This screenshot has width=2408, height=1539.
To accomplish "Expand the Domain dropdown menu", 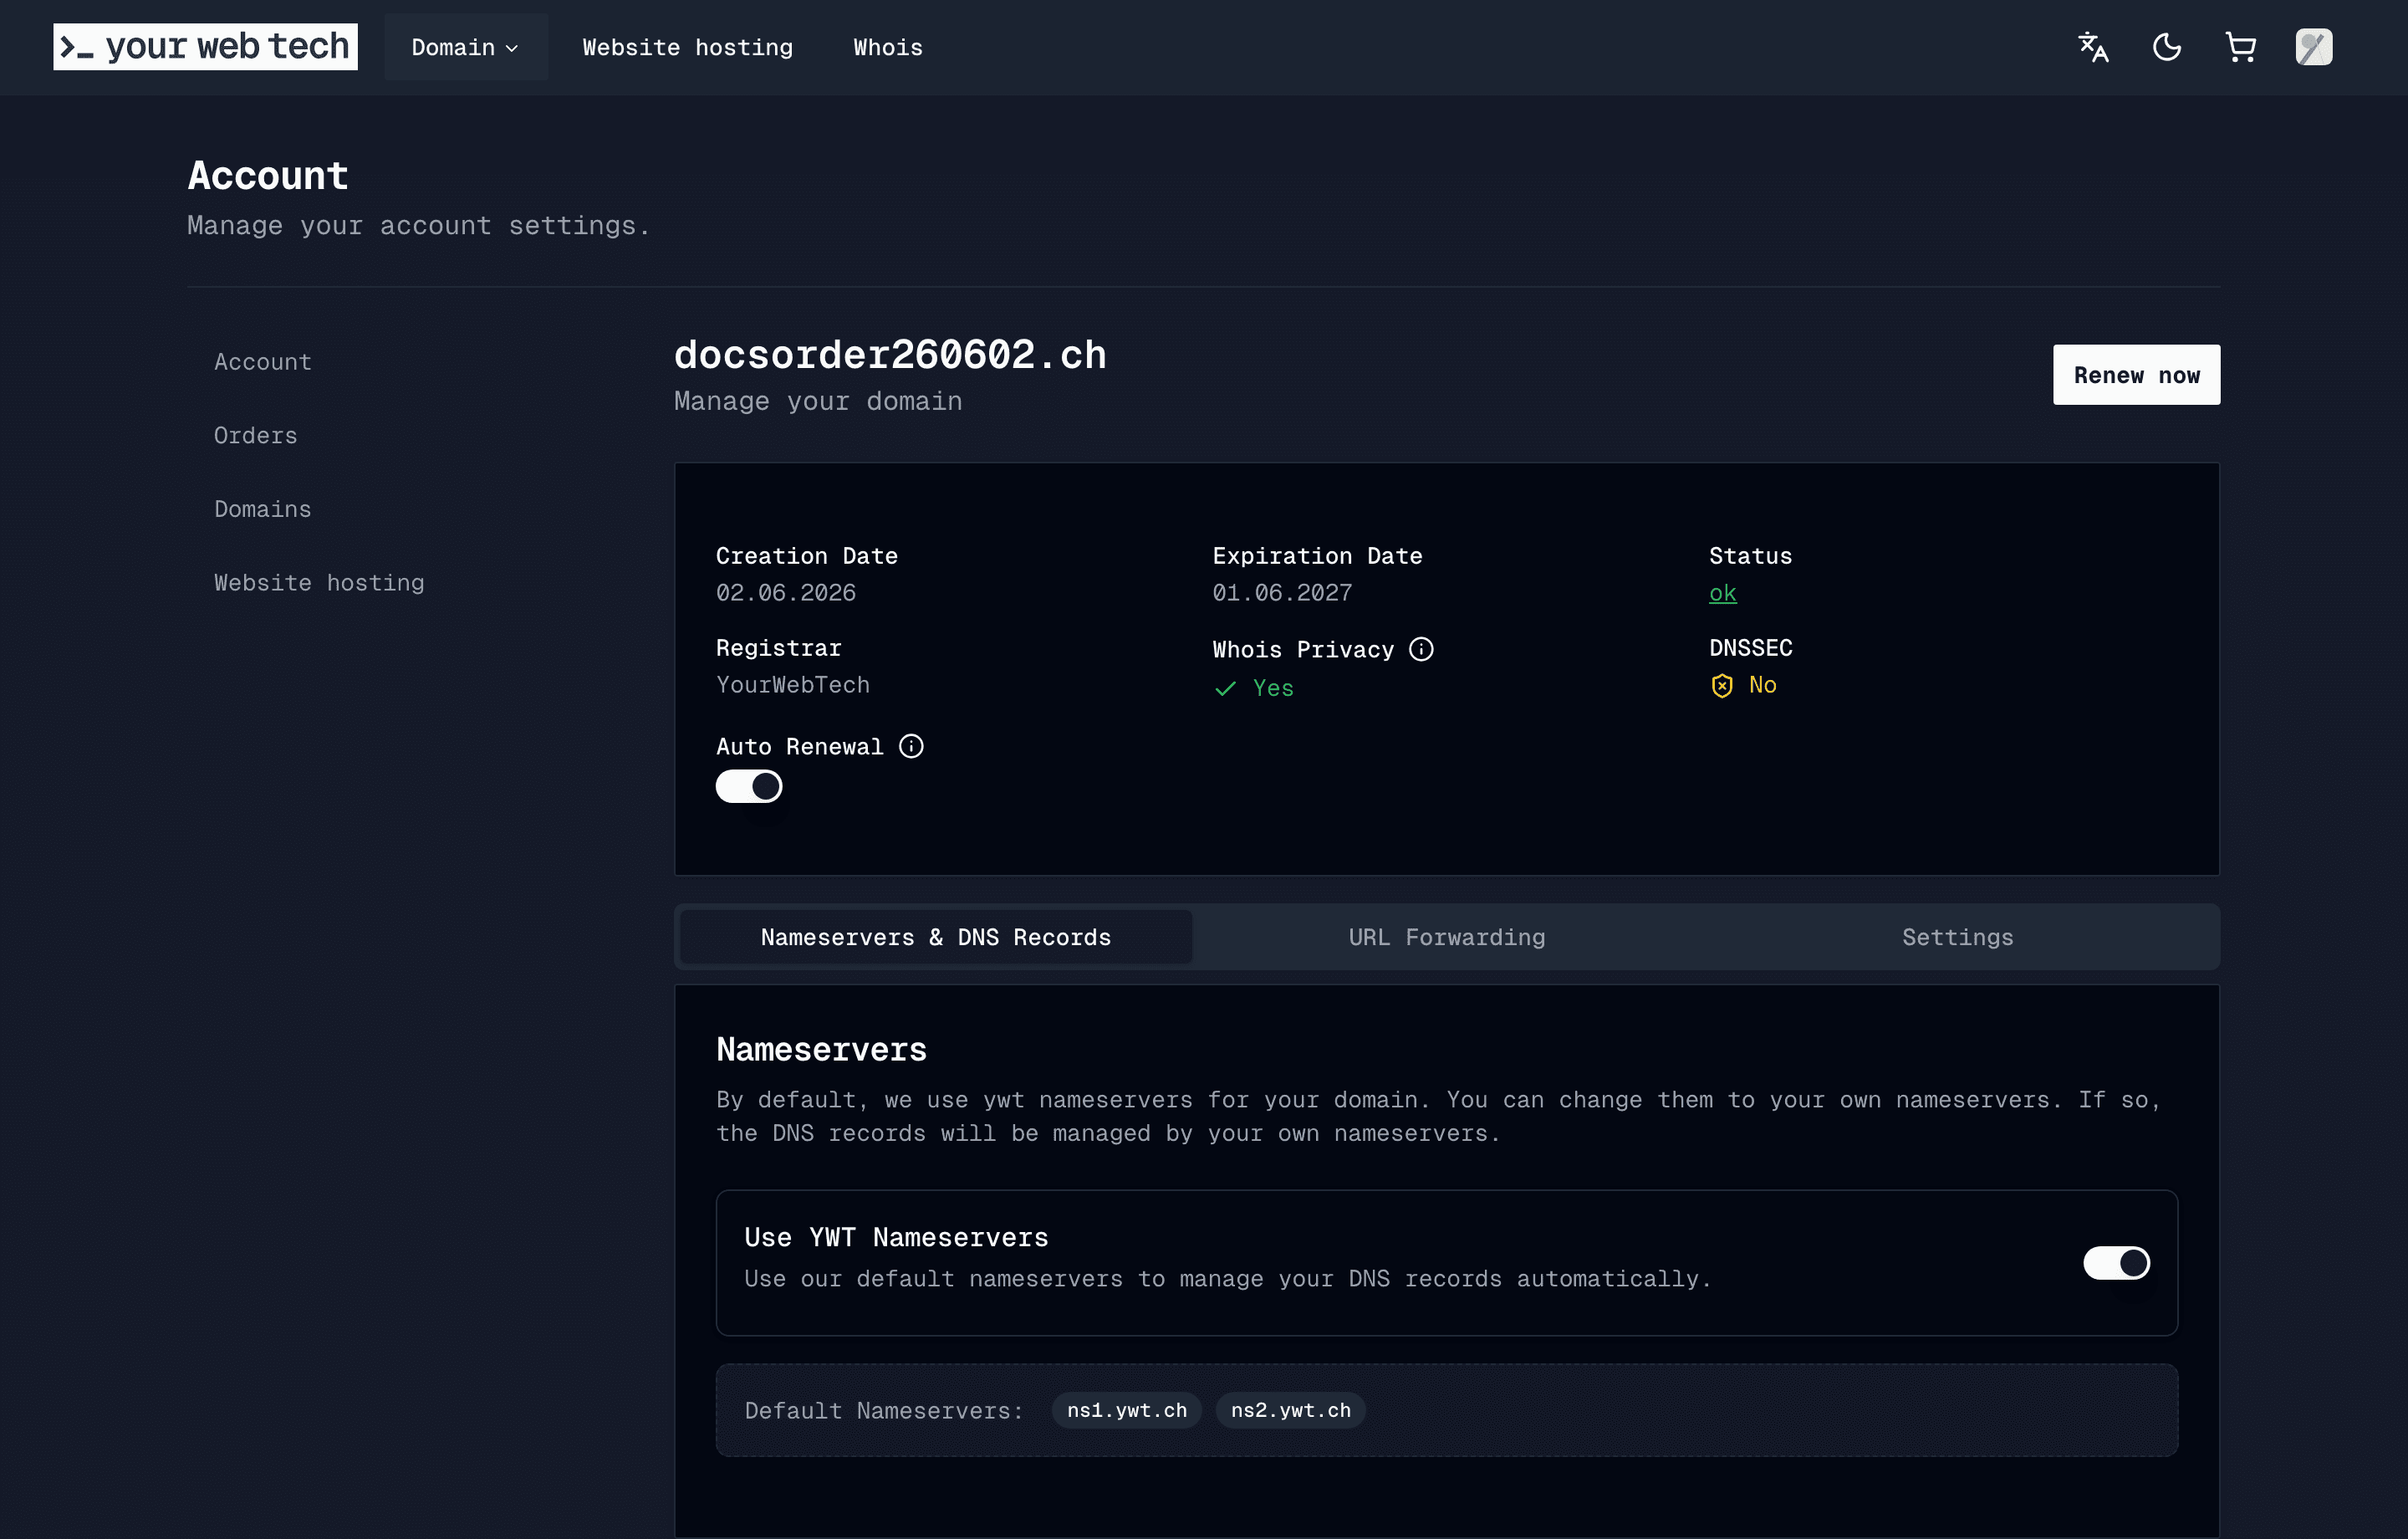I will coord(466,47).
